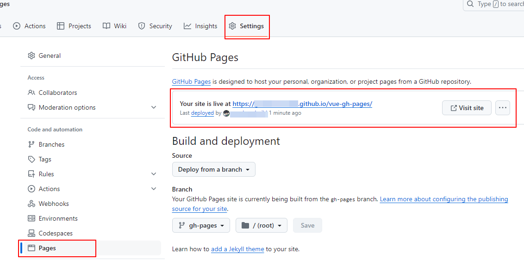Click the Codespaces icon

pos(31,233)
